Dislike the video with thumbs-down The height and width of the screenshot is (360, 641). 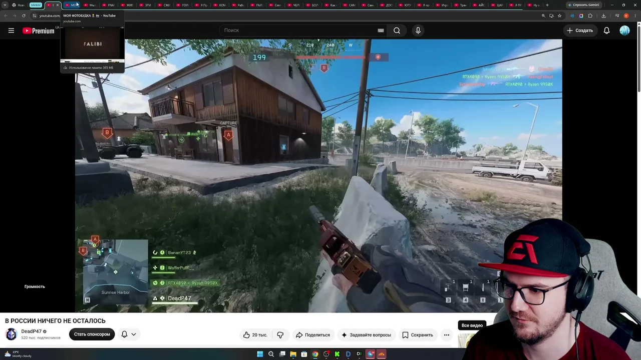tap(280, 335)
